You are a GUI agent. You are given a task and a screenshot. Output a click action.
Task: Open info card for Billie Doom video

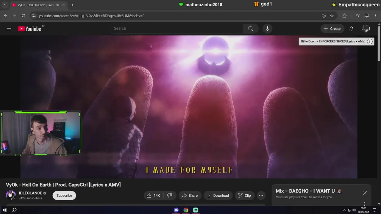tap(370, 42)
